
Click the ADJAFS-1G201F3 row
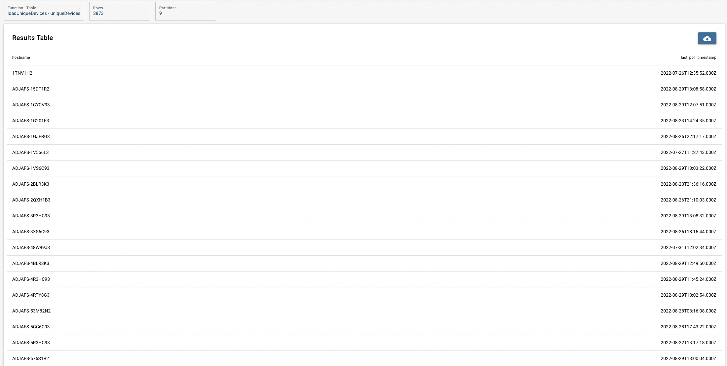tap(364, 121)
